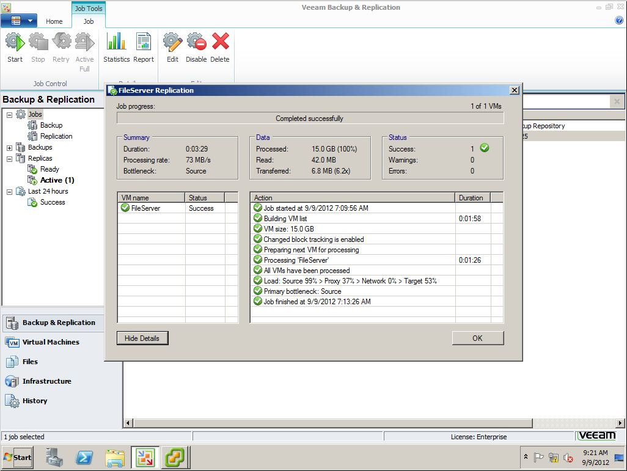The image size is (627, 471).
Task: Select the Backups tree item
Action: [x=40, y=147]
